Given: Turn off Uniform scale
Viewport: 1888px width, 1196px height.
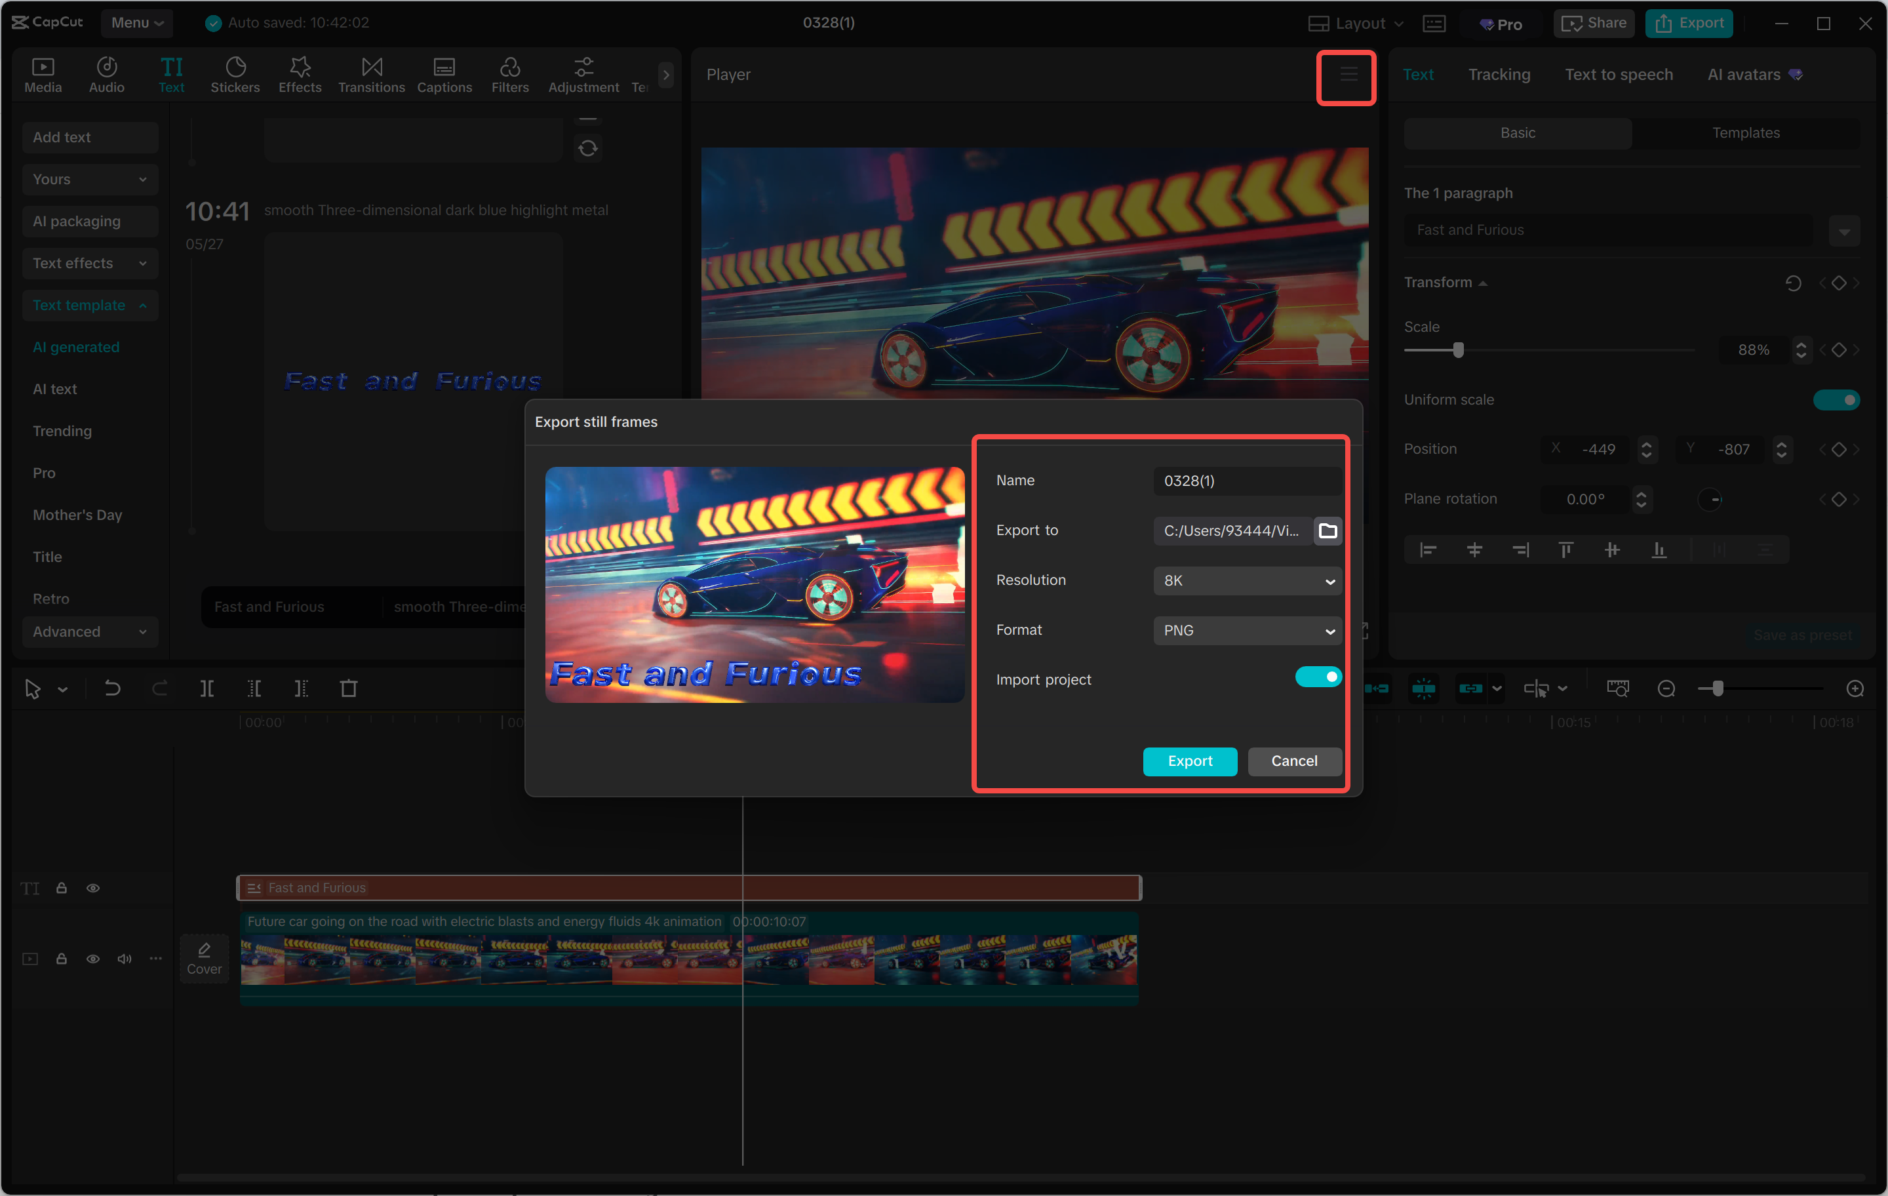Looking at the screenshot, I should coord(1837,399).
